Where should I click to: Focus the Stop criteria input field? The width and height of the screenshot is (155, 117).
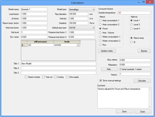pos(135,60)
